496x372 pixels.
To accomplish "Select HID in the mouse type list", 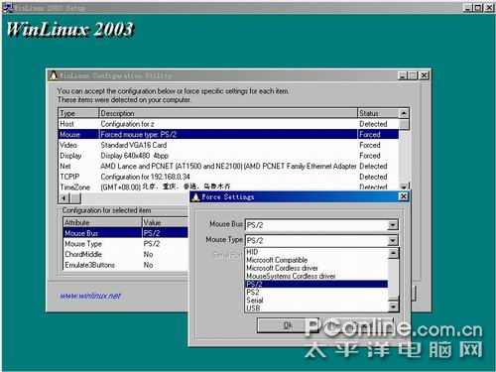I will pyautogui.click(x=316, y=252).
